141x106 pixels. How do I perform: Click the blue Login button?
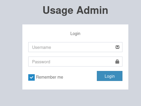click(x=110, y=76)
